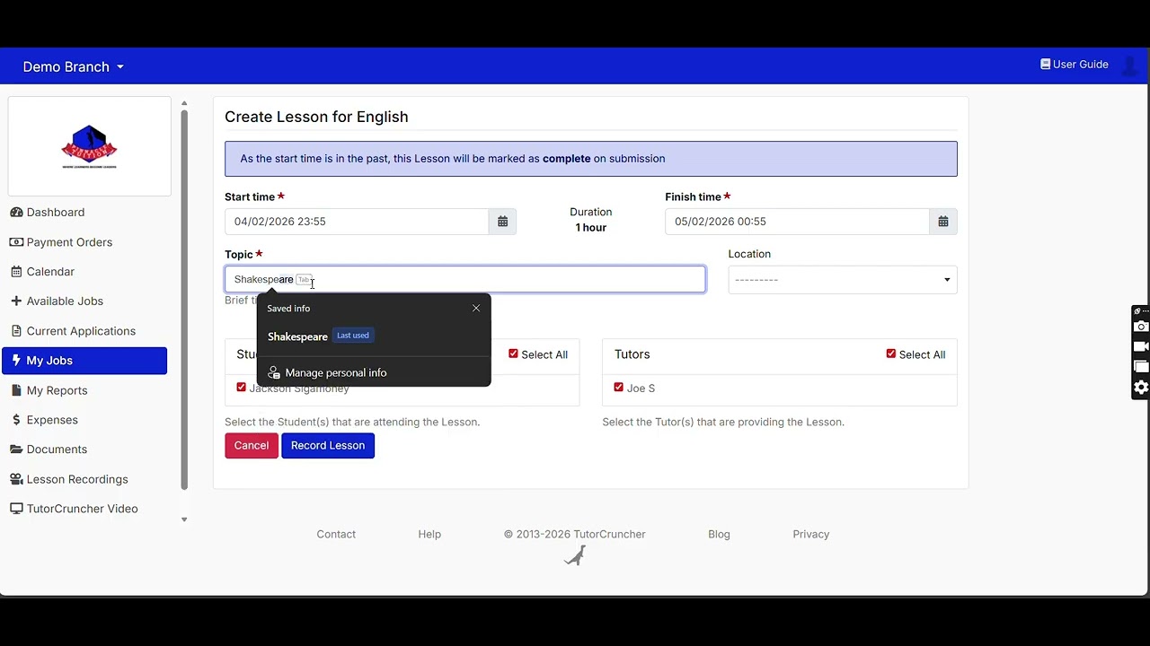
Task: Click the Calendar sidebar icon
Action: [16, 272]
